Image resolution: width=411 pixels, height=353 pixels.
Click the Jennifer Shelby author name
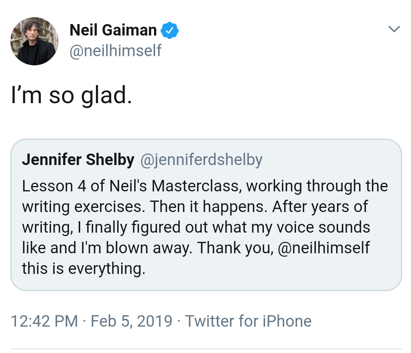point(78,160)
